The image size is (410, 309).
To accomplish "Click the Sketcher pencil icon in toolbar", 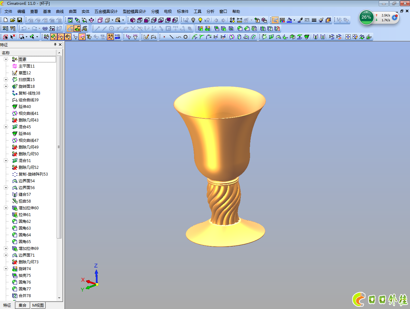I will pyautogui.click(x=146, y=37).
